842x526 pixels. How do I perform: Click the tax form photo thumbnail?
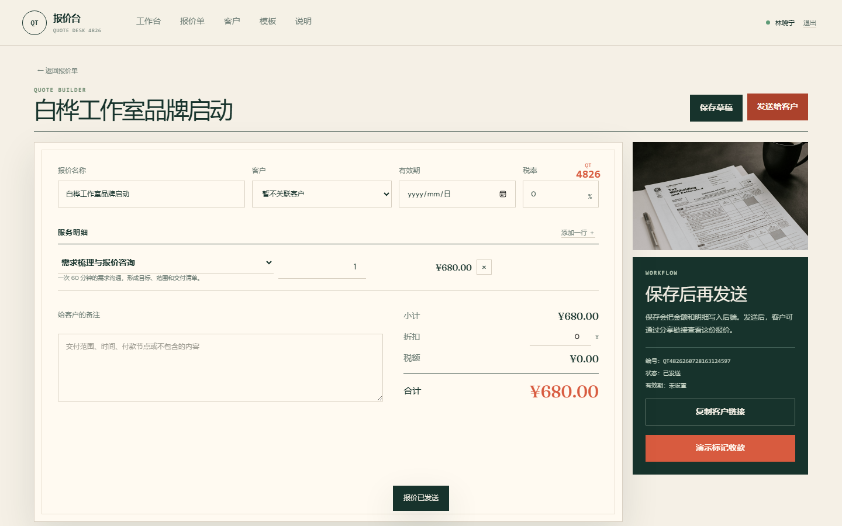[x=720, y=196]
